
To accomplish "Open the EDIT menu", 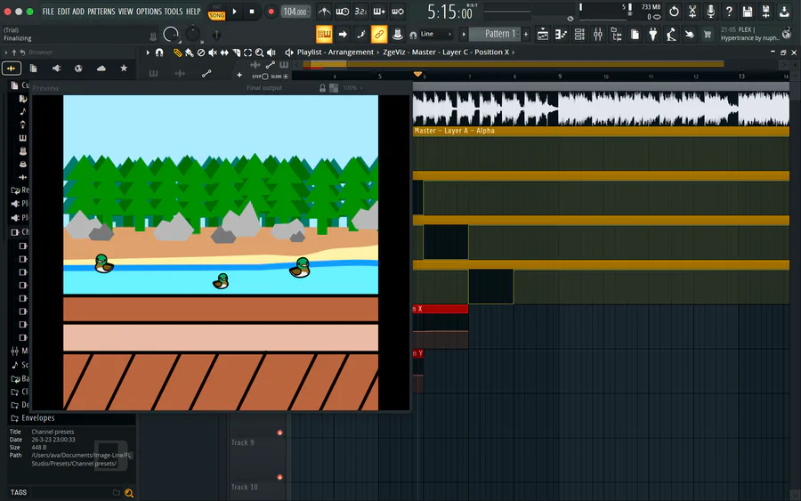I will pyautogui.click(x=63, y=12).
